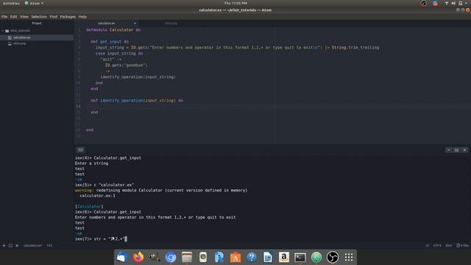Image resolution: width=471 pixels, height=265 pixels.
Task: Select elixir.png in the project tree
Action: coord(20,43)
